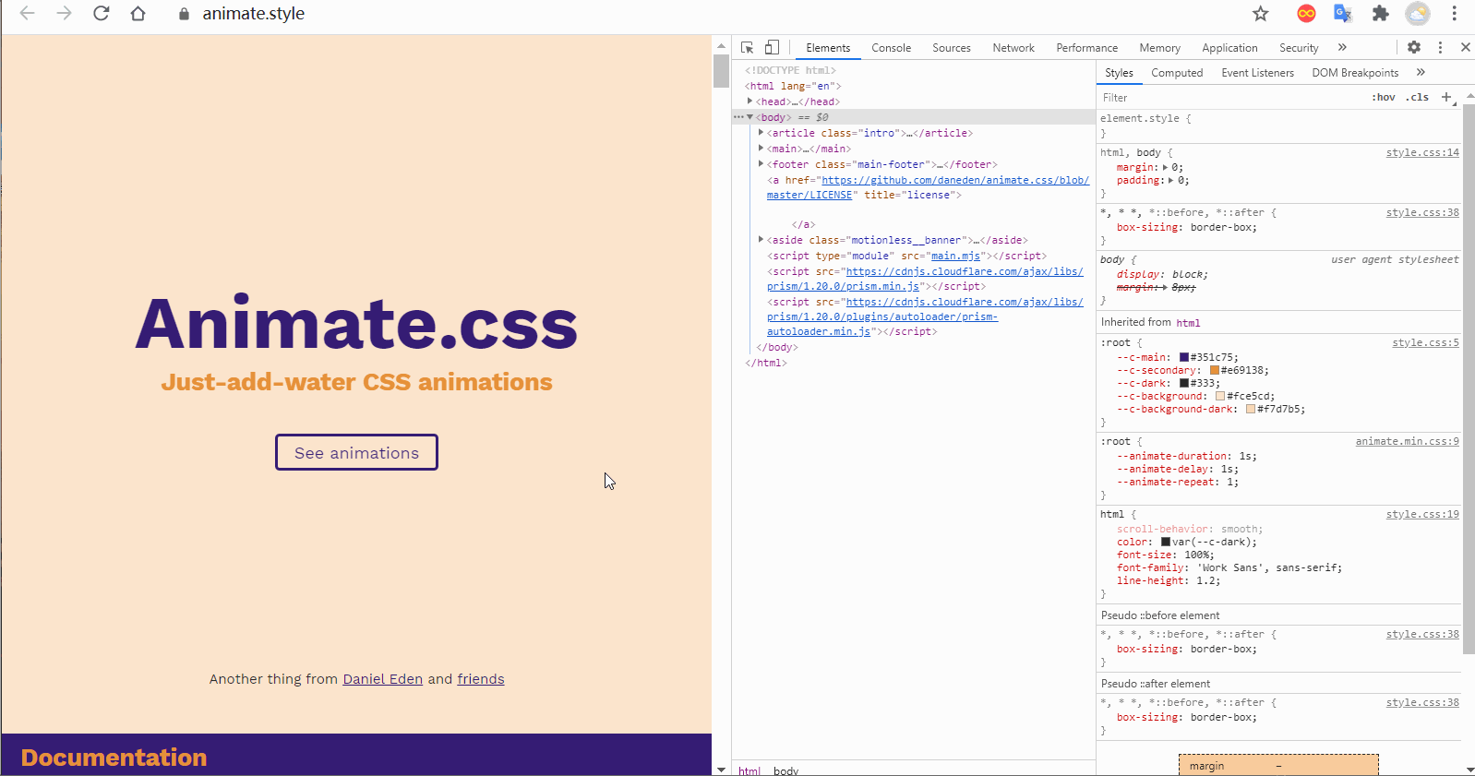Follow the Daniel Eden link

382,679
